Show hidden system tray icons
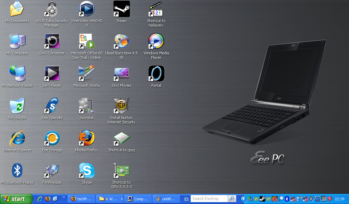Viewport: 349px width, 204px height. (x=243, y=199)
